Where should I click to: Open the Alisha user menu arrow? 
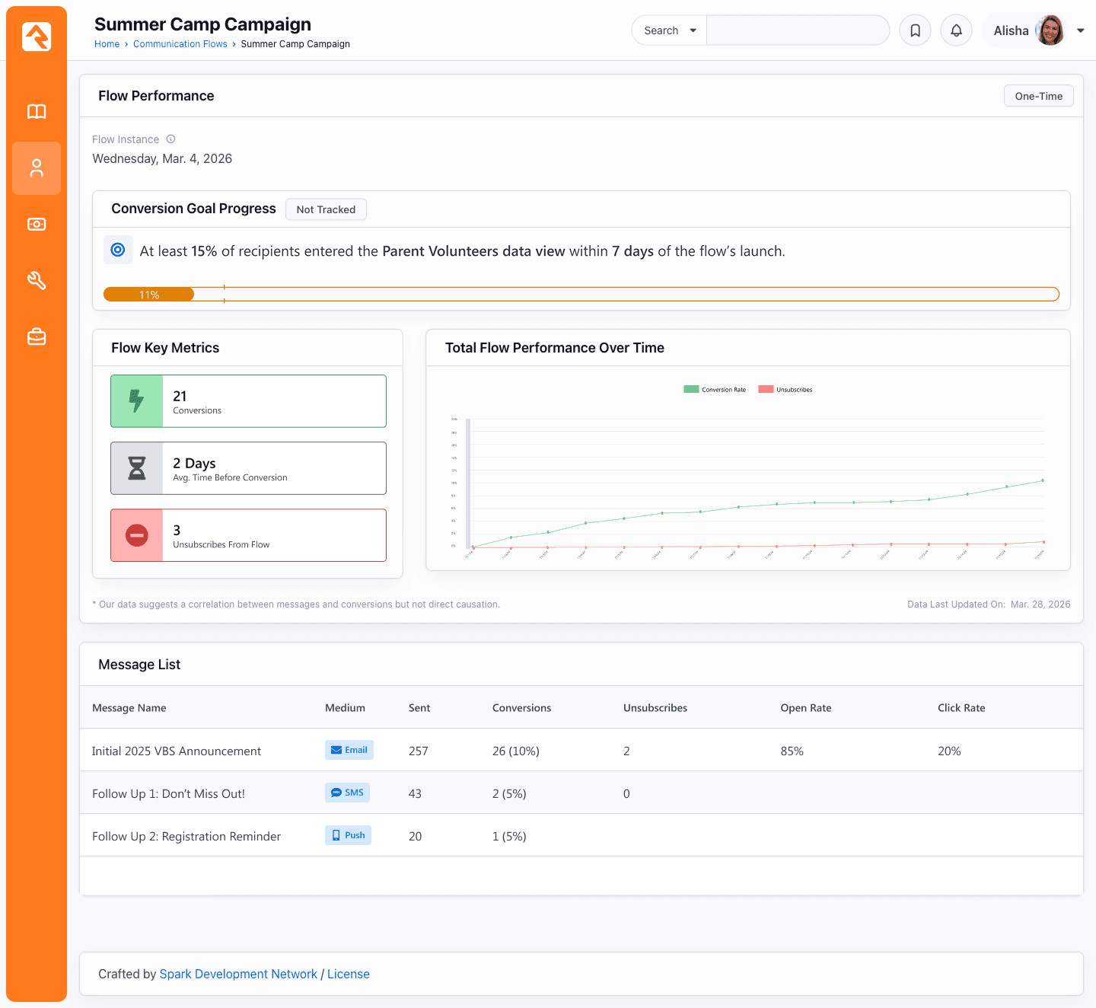point(1080,30)
